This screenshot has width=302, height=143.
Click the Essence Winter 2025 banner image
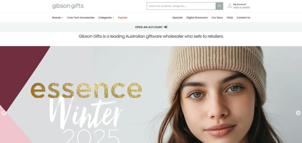(151, 94)
